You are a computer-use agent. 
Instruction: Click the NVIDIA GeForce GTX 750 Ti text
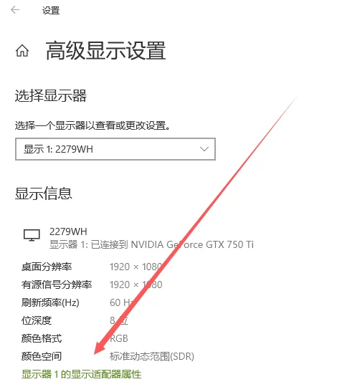pos(192,244)
